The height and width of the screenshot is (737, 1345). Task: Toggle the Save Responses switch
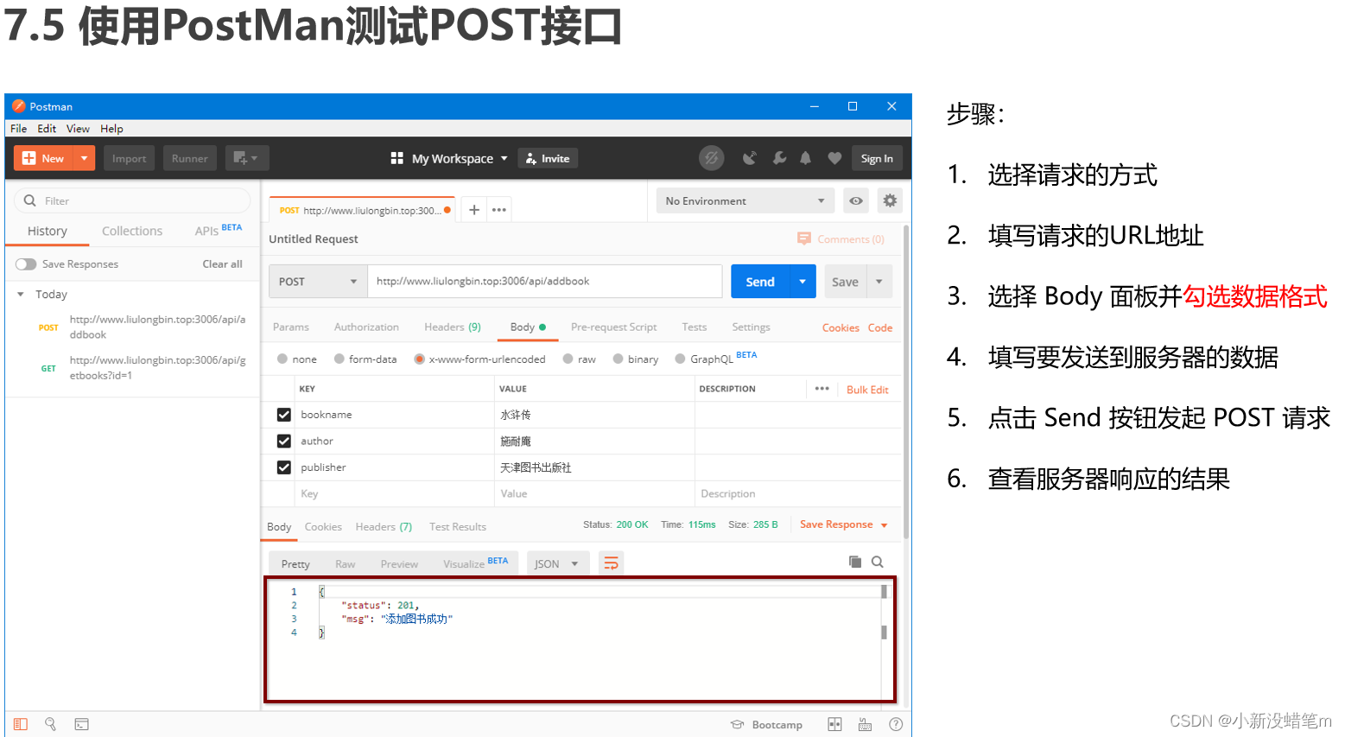click(x=26, y=264)
